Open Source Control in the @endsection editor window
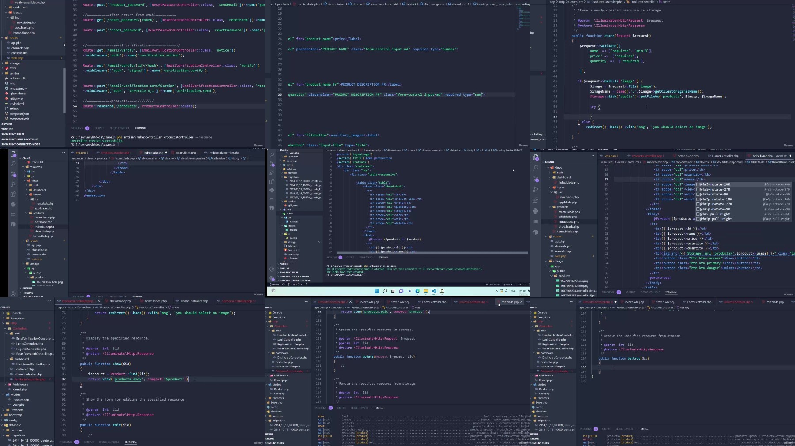Image resolution: width=795 pixels, height=446 pixels. coord(13,174)
